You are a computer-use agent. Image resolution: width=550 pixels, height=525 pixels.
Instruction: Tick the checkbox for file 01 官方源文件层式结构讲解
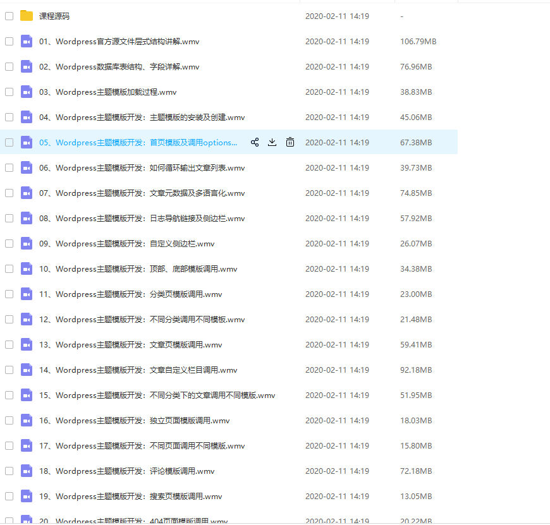[x=9, y=41]
